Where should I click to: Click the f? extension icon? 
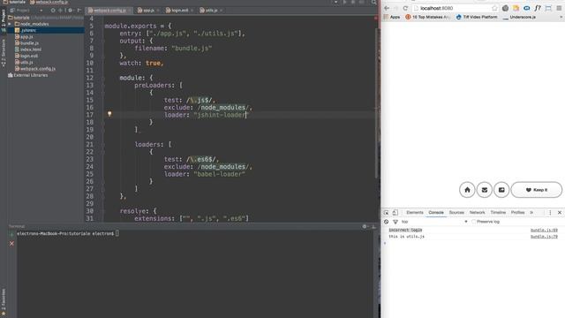coord(538,8)
